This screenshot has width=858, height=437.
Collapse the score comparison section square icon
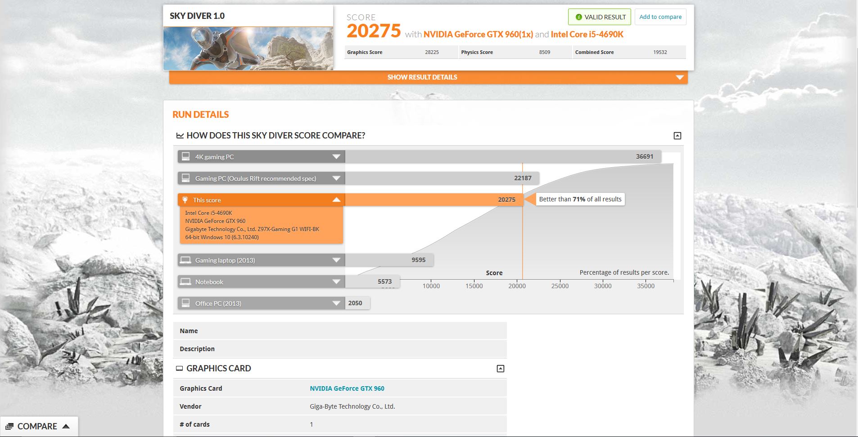[677, 136]
